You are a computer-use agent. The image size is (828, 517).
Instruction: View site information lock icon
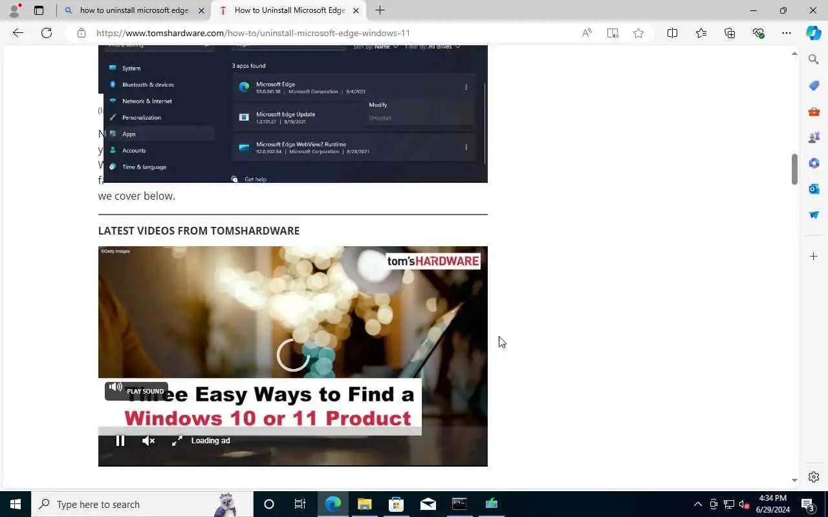(82, 33)
